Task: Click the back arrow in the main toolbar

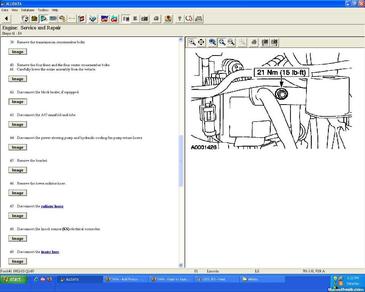Action: point(6,19)
